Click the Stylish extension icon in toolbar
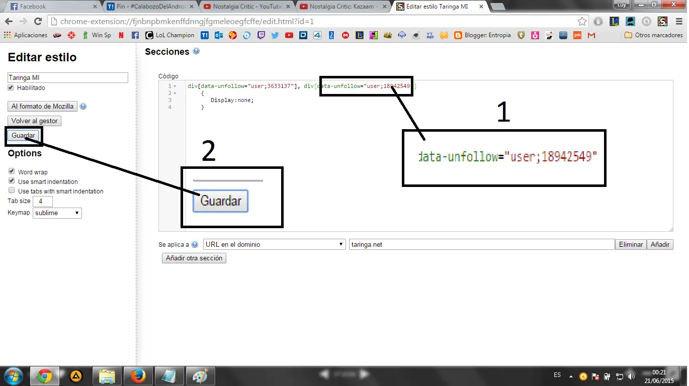Screen dimensions: 689x386 coord(662,22)
